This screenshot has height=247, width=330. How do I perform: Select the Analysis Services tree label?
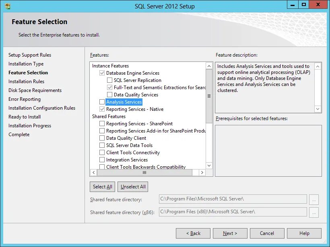pos(124,102)
